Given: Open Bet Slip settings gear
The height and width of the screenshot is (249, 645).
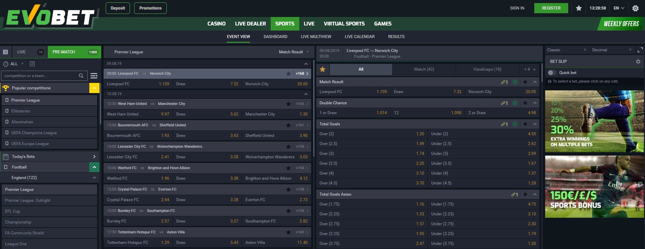Looking at the screenshot, I should (638, 61).
